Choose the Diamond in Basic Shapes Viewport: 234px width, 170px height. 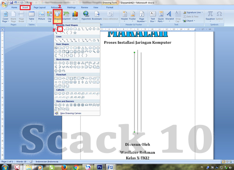(x=71, y=48)
